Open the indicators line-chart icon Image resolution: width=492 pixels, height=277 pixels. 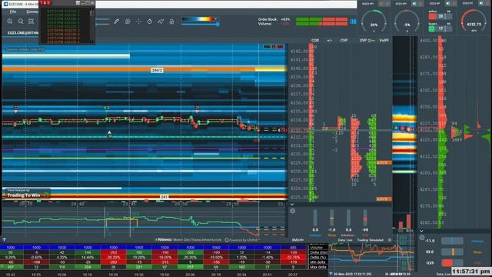point(161,22)
